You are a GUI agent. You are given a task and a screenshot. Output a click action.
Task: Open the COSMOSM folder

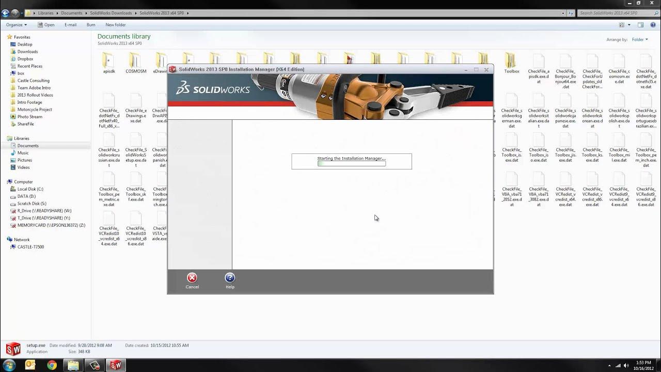pos(136,63)
